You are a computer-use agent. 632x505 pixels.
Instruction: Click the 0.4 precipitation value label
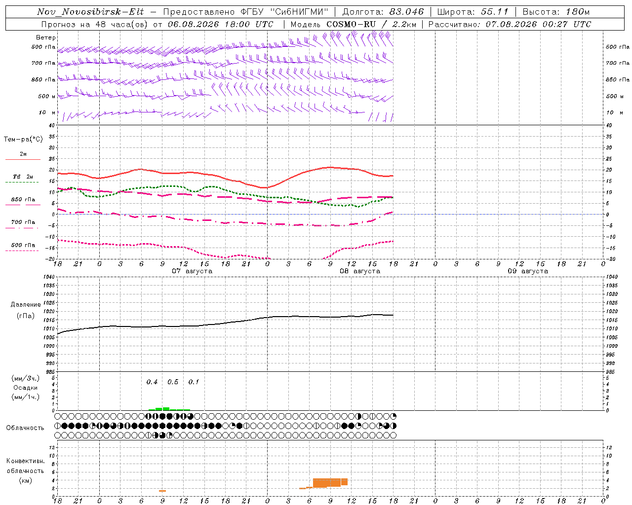pos(152,382)
